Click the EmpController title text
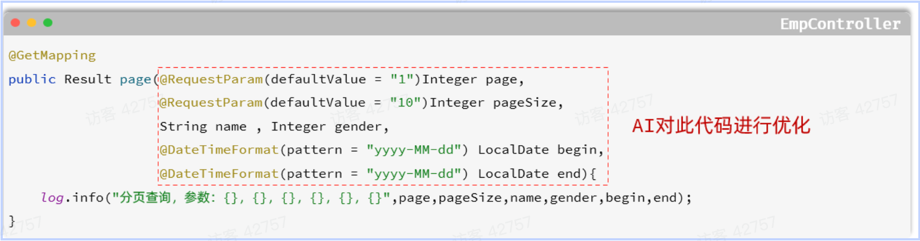Screen dimensions: 920x241 (840, 24)
